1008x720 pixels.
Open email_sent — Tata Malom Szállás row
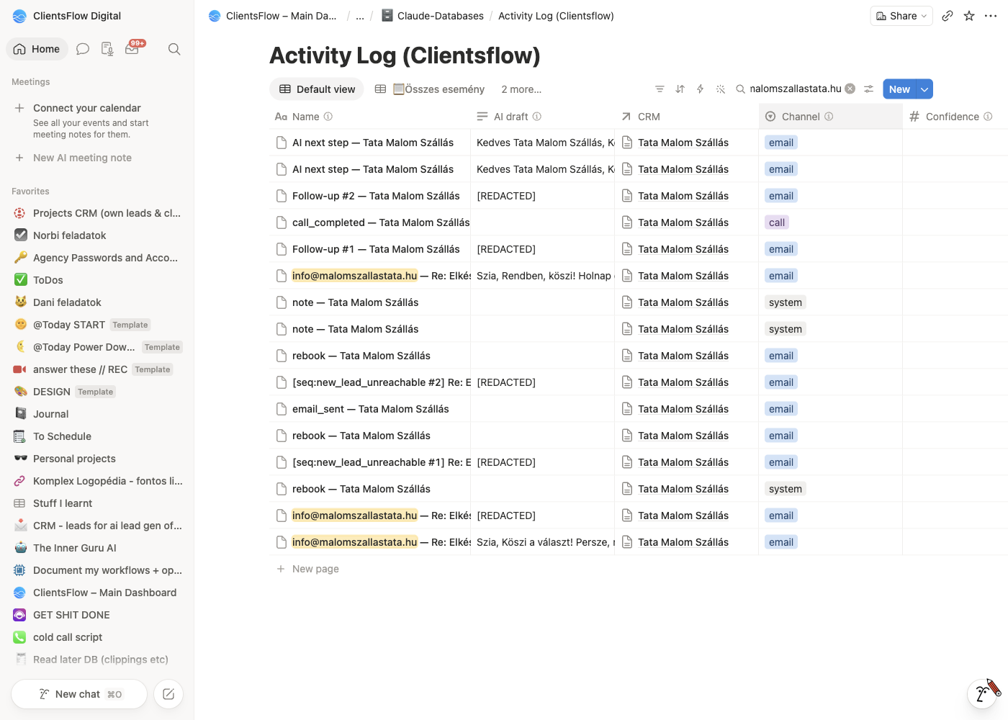click(371, 409)
